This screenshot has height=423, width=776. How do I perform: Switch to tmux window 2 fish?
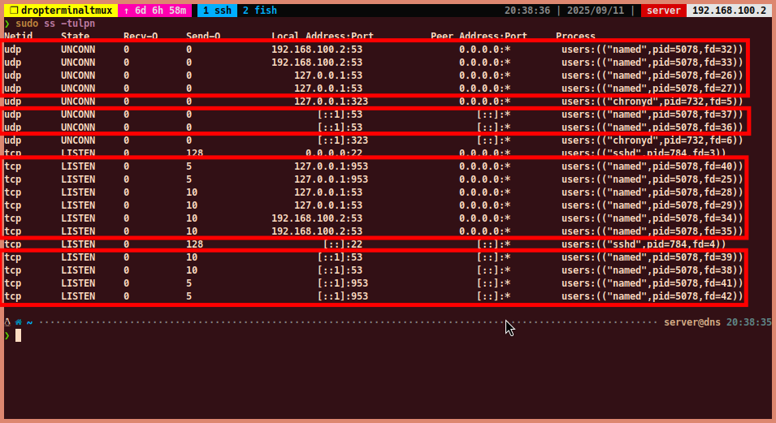click(258, 11)
